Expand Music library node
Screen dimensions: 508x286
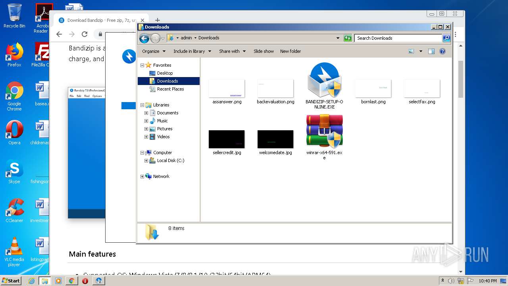tap(146, 121)
